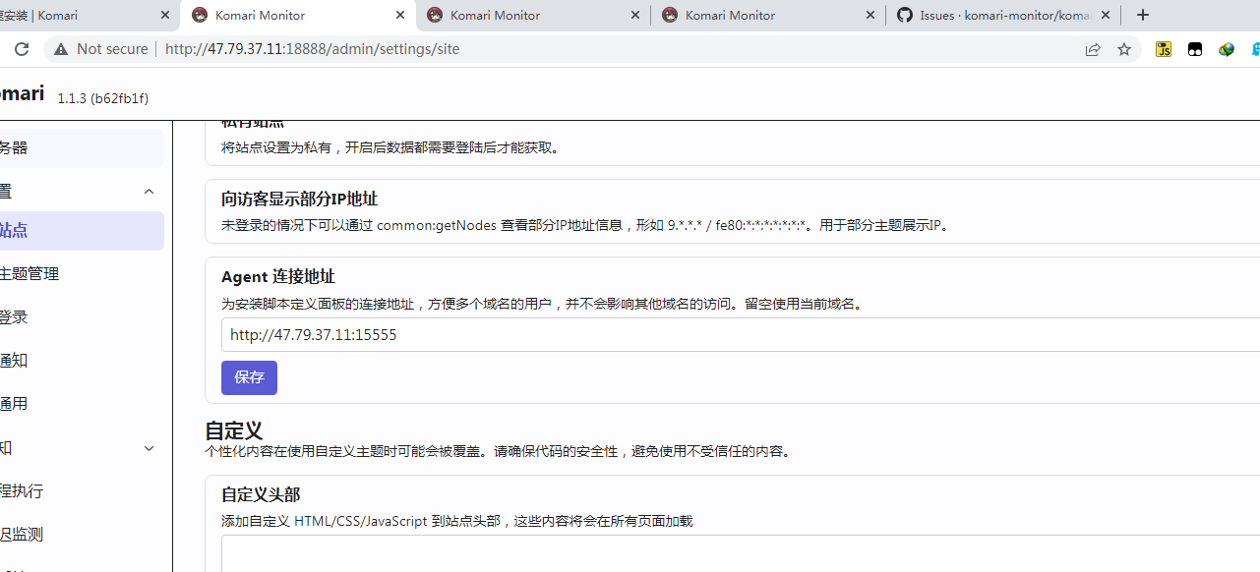The height and width of the screenshot is (572, 1260).
Task: Close the first Komari tab
Action: [164, 15]
